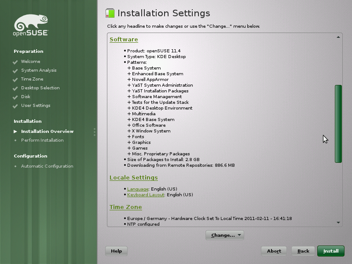
Task: Click the 'Patterns:' line
Action: point(137,62)
